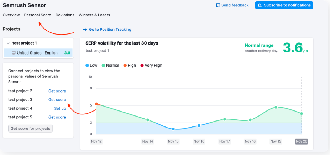This screenshot has width=330, height=155.
Task: Toggle the High legend item
Action: [x=130, y=66]
